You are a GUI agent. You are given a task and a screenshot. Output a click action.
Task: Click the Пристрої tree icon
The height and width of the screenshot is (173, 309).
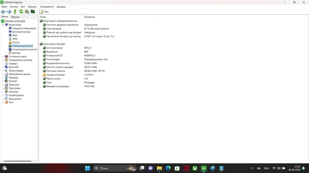pyautogui.click(x=6, y=85)
